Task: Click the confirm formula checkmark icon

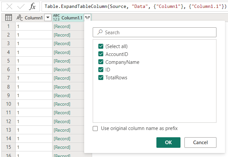Action: pos(21,7)
